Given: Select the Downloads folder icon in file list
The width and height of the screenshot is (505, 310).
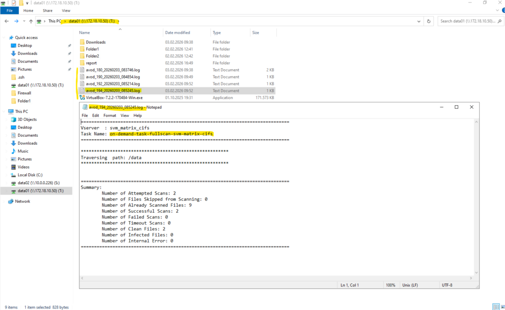Looking at the screenshot, I should click(x=82, y=42).
